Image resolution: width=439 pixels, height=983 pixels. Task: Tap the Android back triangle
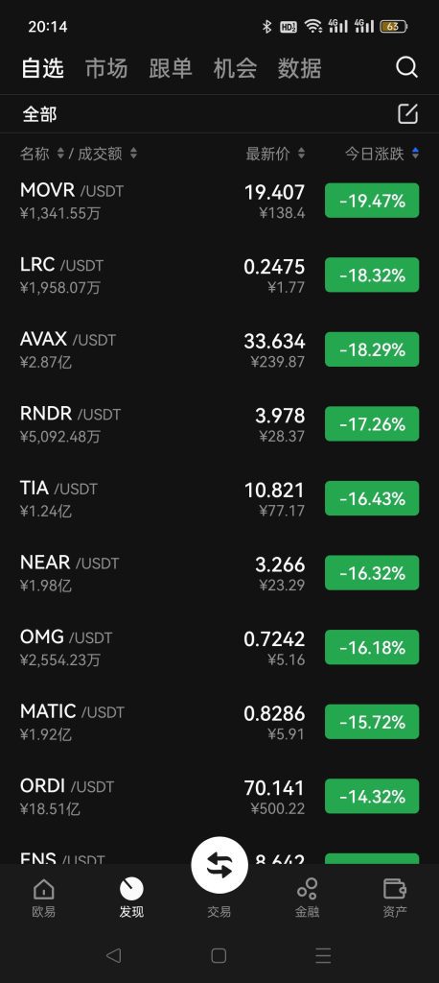click(113, 955)
